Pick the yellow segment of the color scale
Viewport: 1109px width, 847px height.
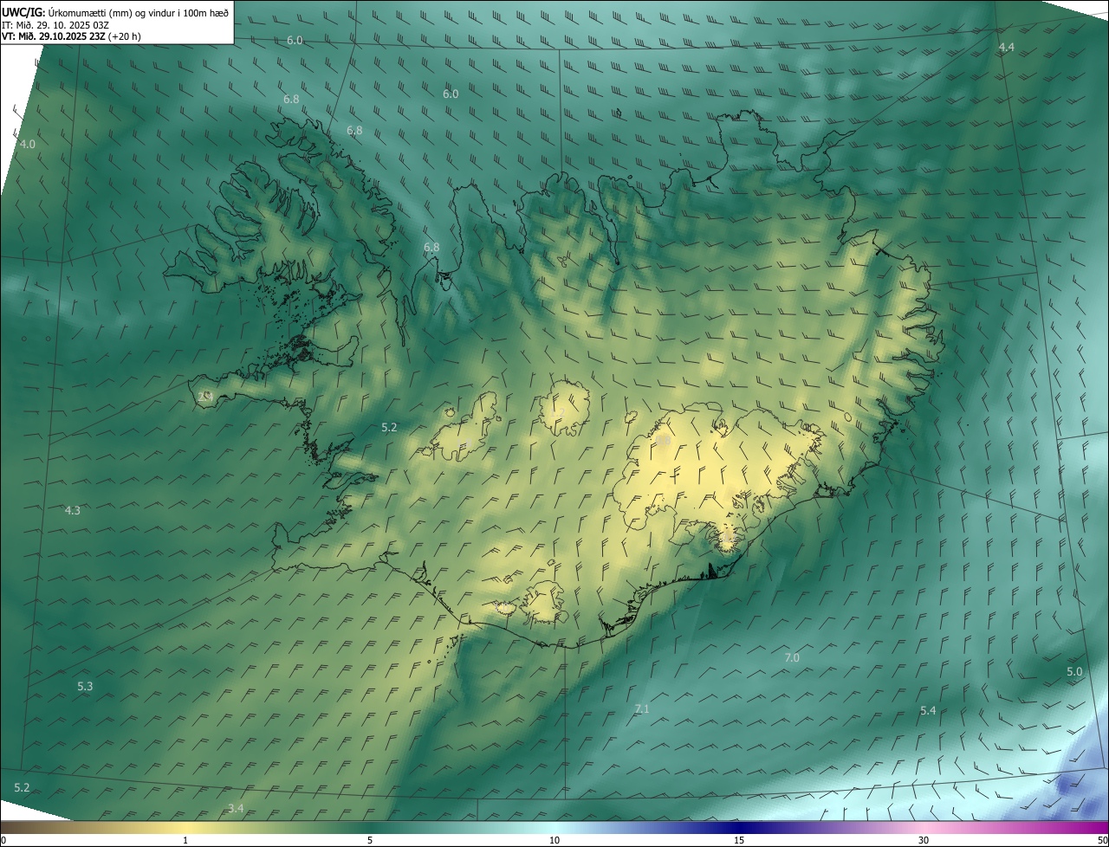pyautogui.click(x=185, y=828)
